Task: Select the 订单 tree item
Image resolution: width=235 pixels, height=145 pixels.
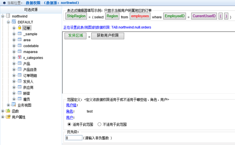Action: click(x=27, y=28)
